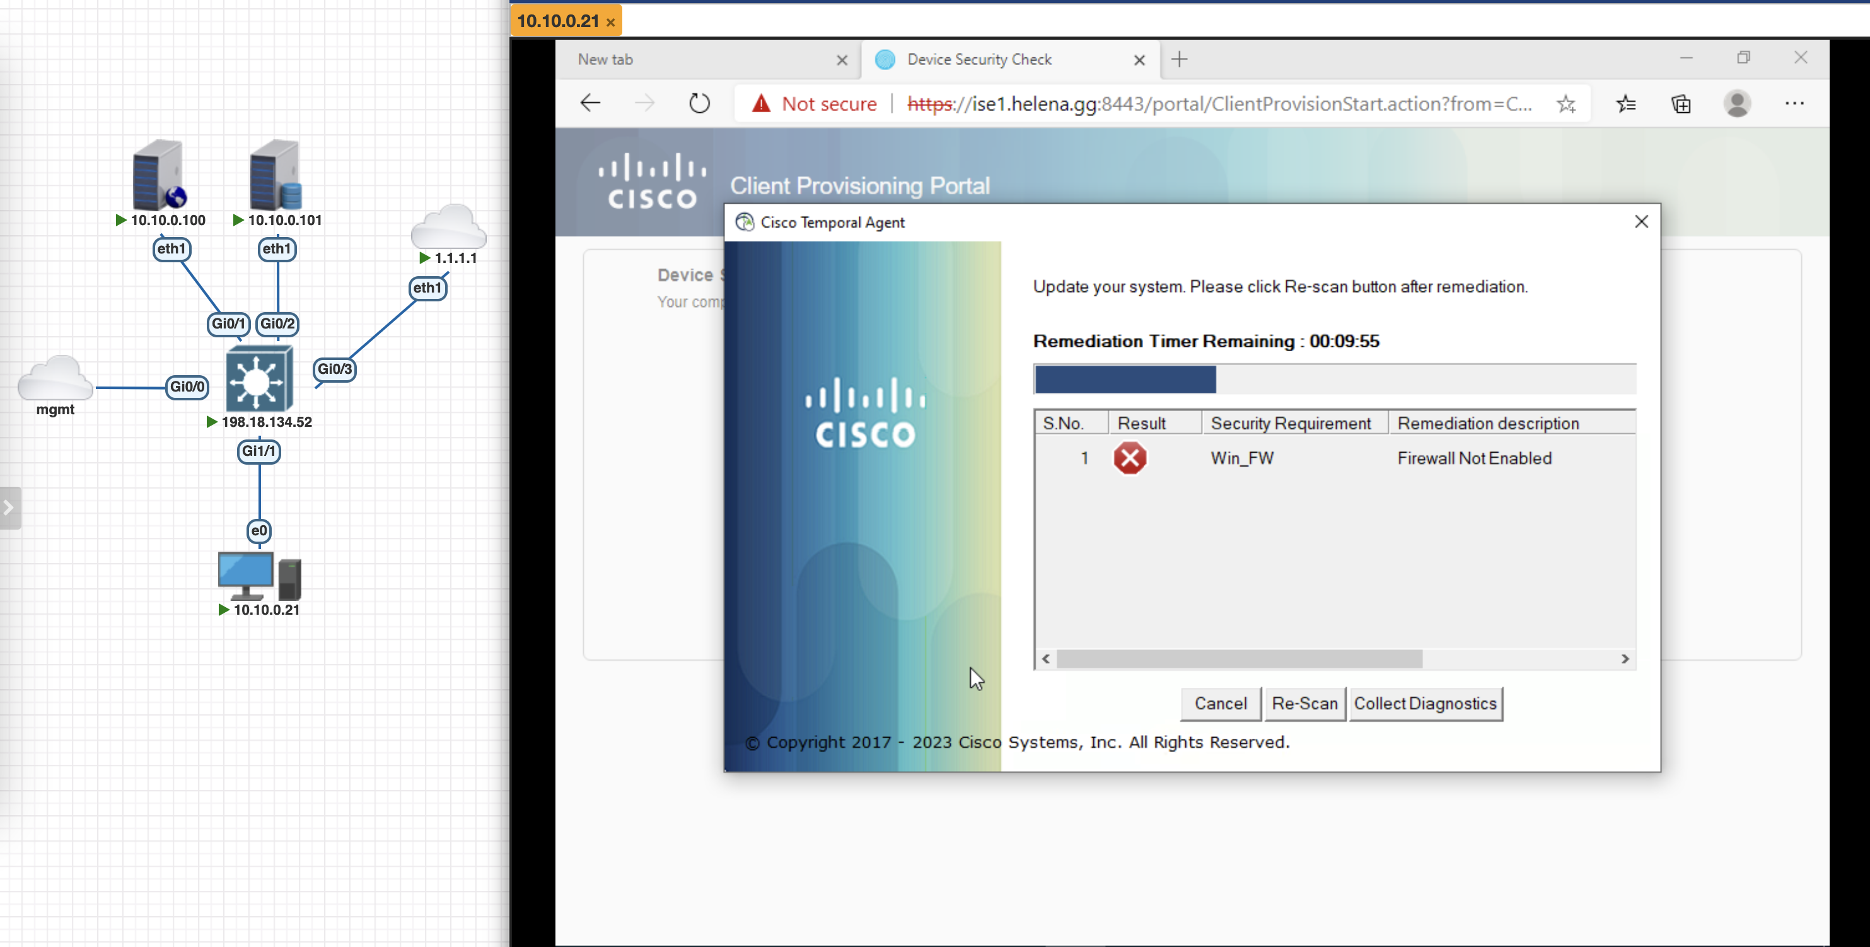Reload the Device Security Check page
This screenshot has width=1870, height=947.
[x=699, y=103]
